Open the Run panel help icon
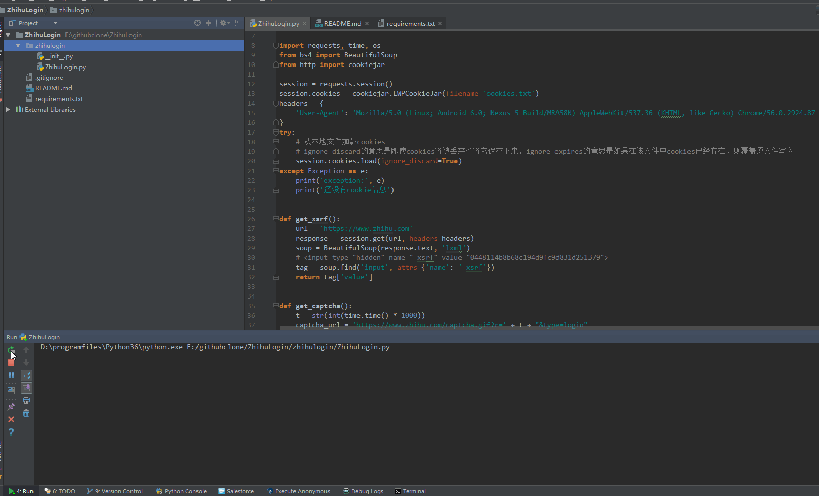Screen dimensions: 819x496 click(11, 432)
